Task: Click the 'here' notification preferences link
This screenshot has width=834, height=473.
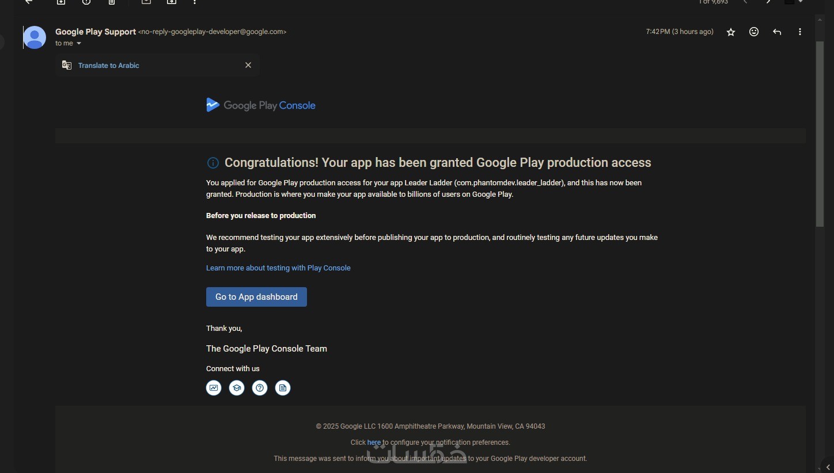Action: 374,443
